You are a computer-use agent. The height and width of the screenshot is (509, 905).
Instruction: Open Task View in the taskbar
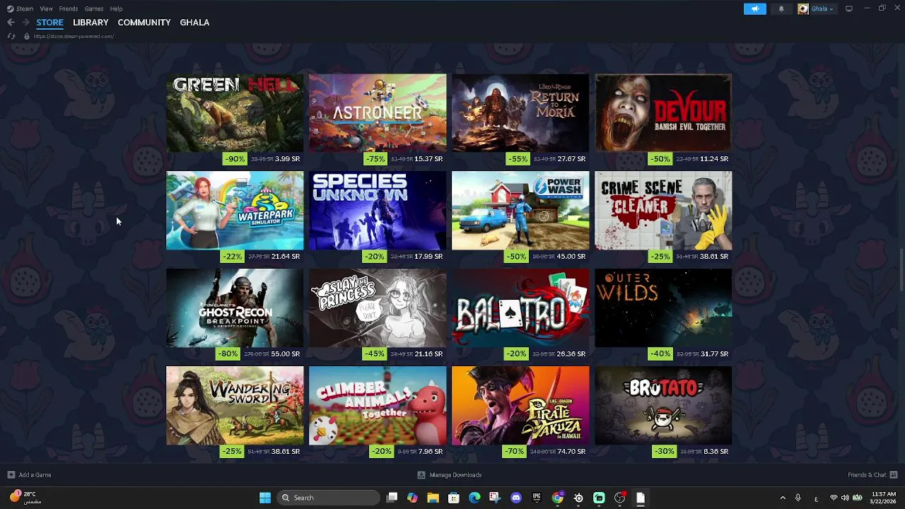(392, 498)
